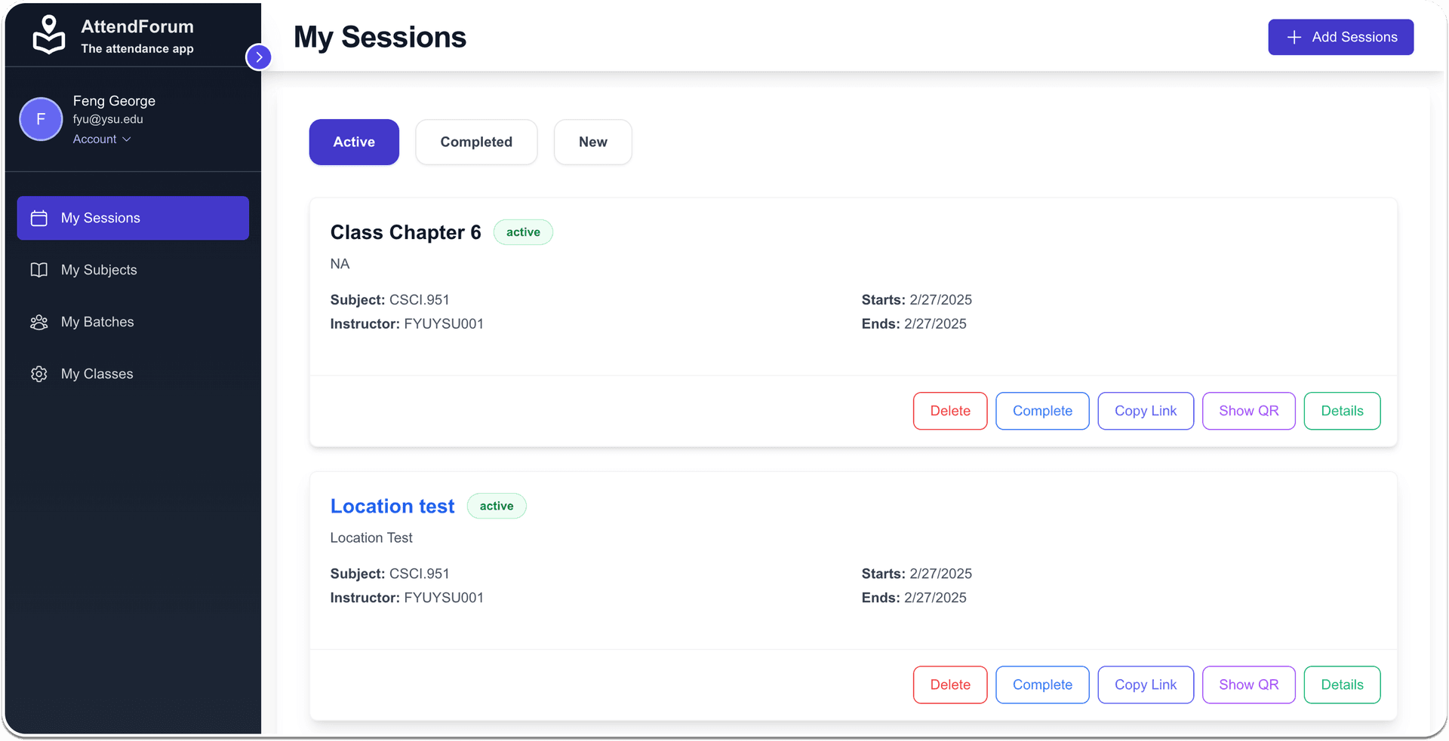Switch to the Completed tab
Screen dimensions: 1449x741
476,142
